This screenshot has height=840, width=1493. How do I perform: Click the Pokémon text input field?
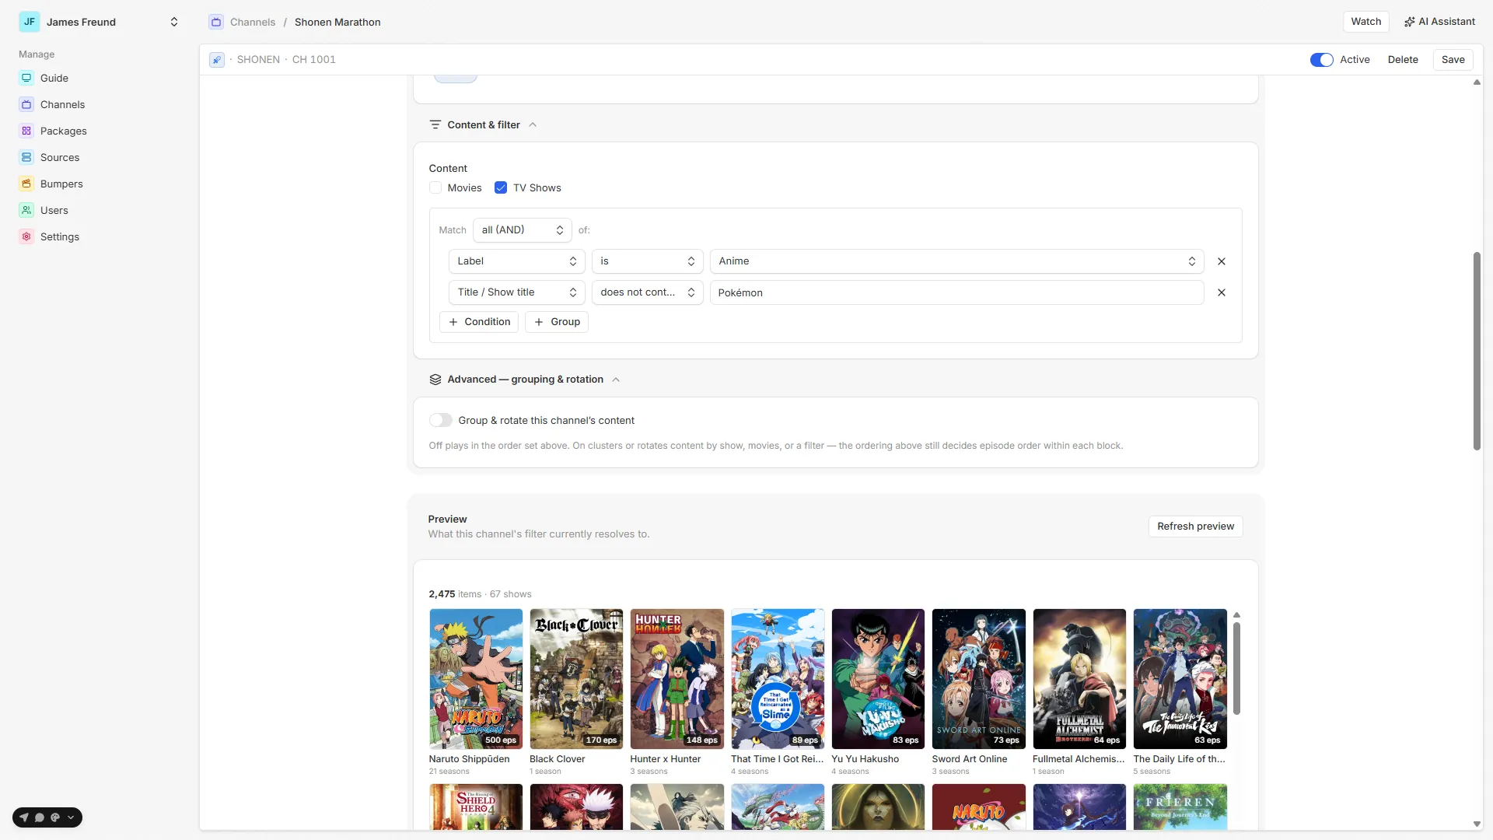point(957,292)
